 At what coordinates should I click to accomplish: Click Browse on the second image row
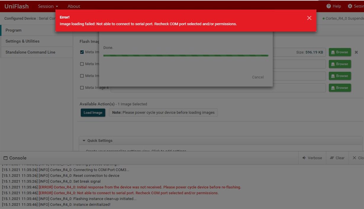tap(340, 64)
